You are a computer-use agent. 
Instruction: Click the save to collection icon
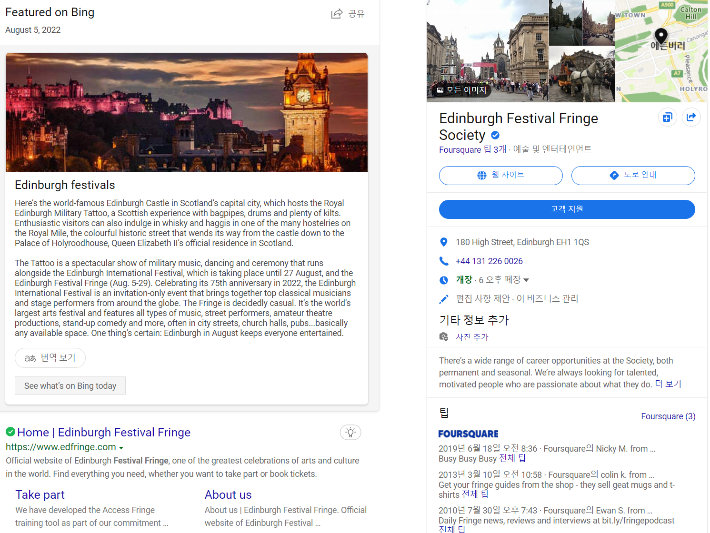tap(667, 117)
